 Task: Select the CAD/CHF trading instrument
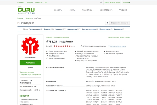click(x=89, y=97)
